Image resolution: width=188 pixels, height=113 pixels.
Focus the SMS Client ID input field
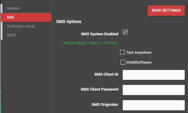[154, 75]
